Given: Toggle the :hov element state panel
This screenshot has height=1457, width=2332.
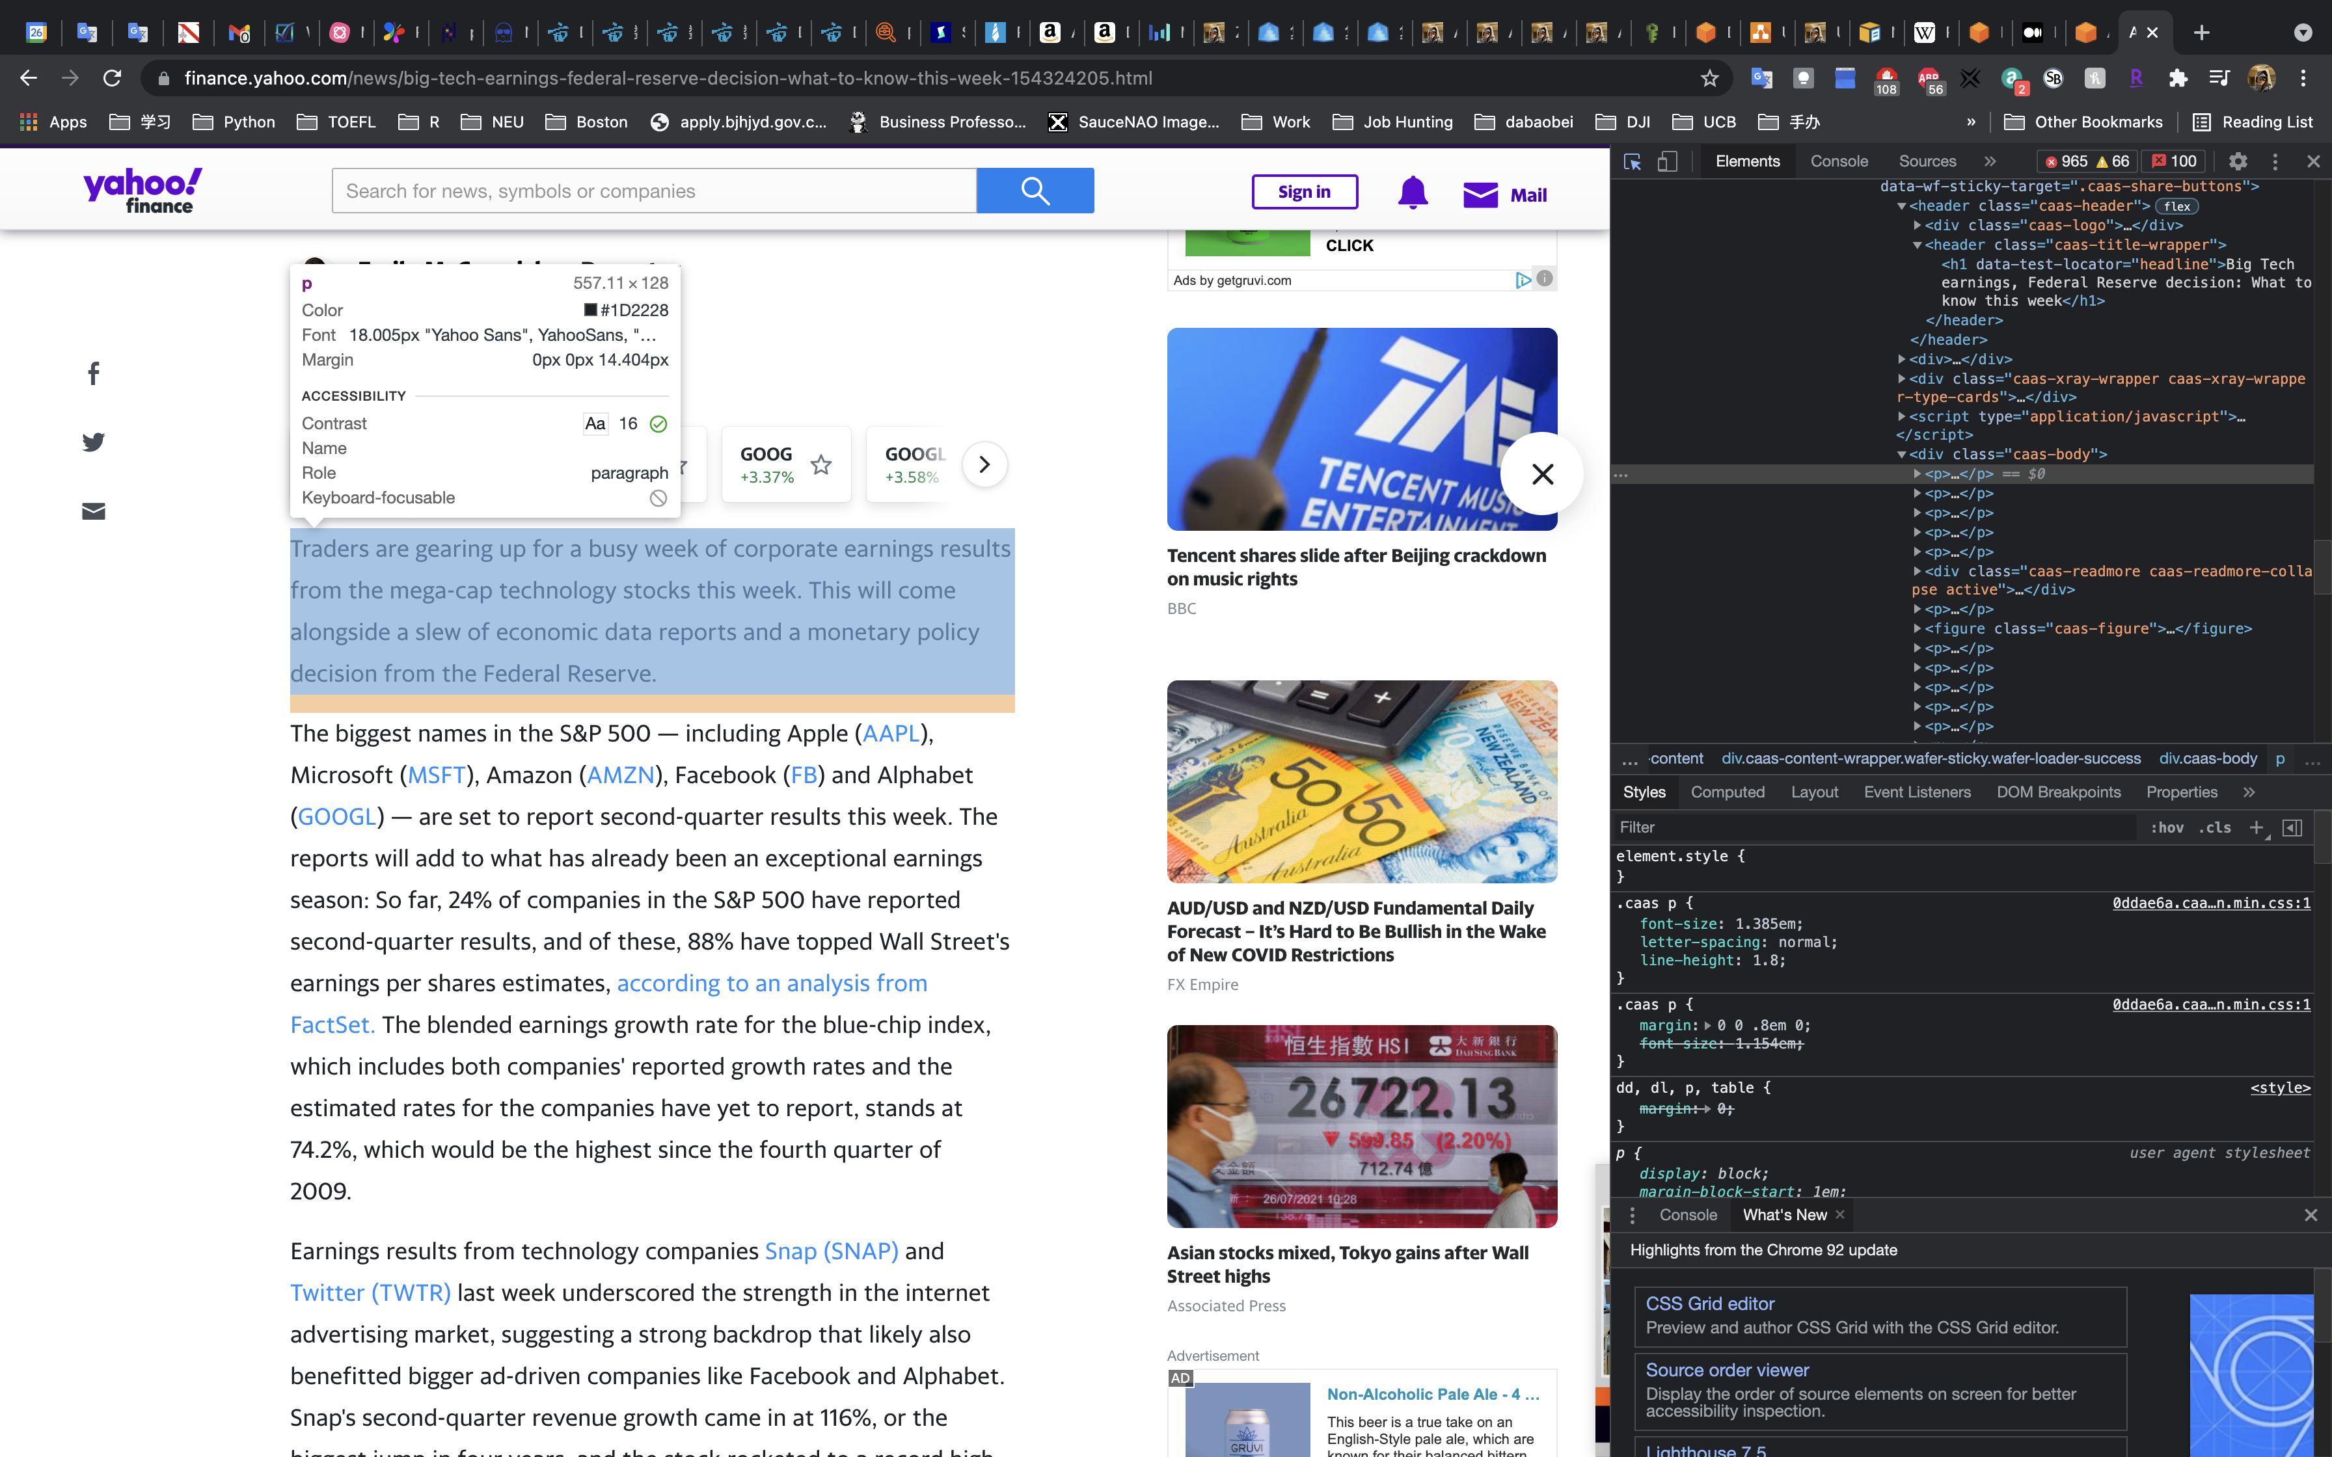Looking at the screenshot, I should tap(2166, 828).
